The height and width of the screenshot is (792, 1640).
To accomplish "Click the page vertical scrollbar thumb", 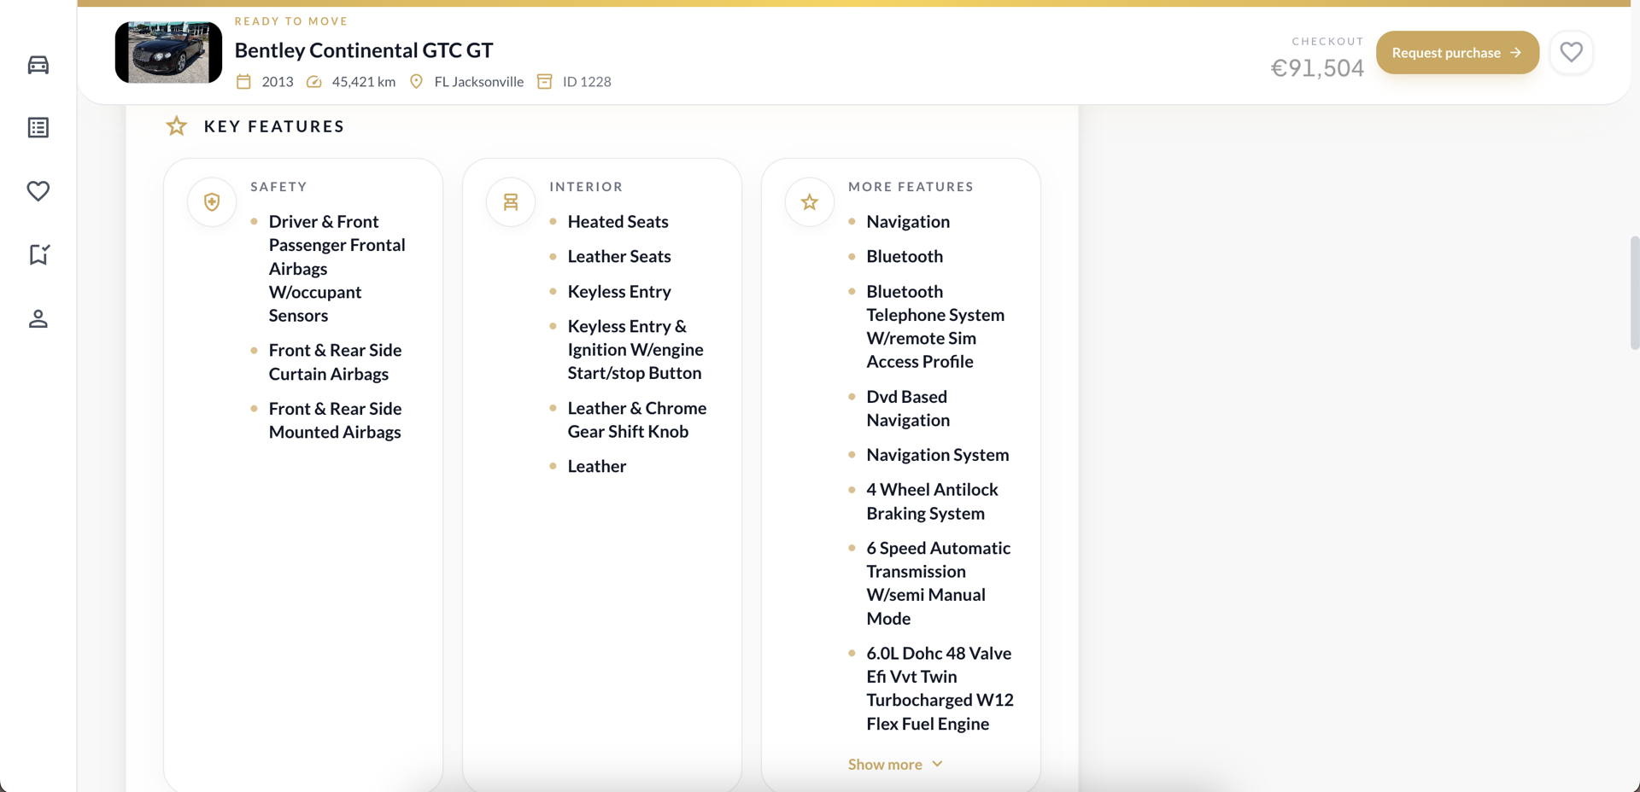I will [1634, 293].
